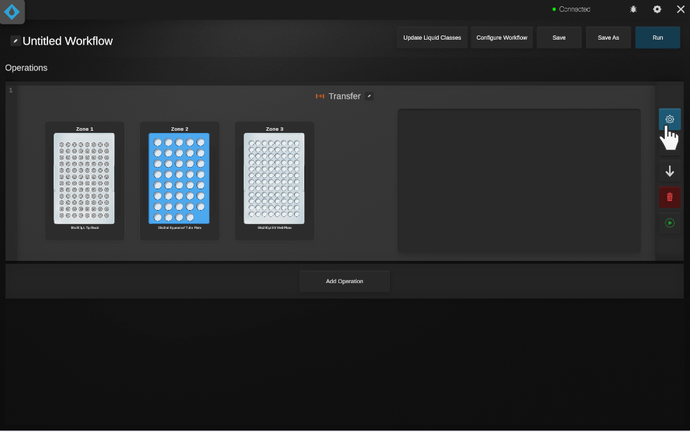Delete the Transfer operation with the red trash icon
This screenshot has height=432, width=690.
coord(669,197)
